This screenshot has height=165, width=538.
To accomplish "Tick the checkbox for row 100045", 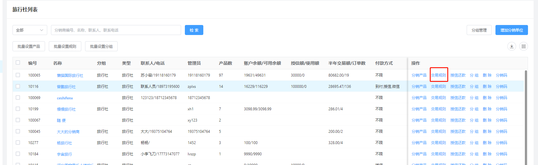I will pos(18,131).
